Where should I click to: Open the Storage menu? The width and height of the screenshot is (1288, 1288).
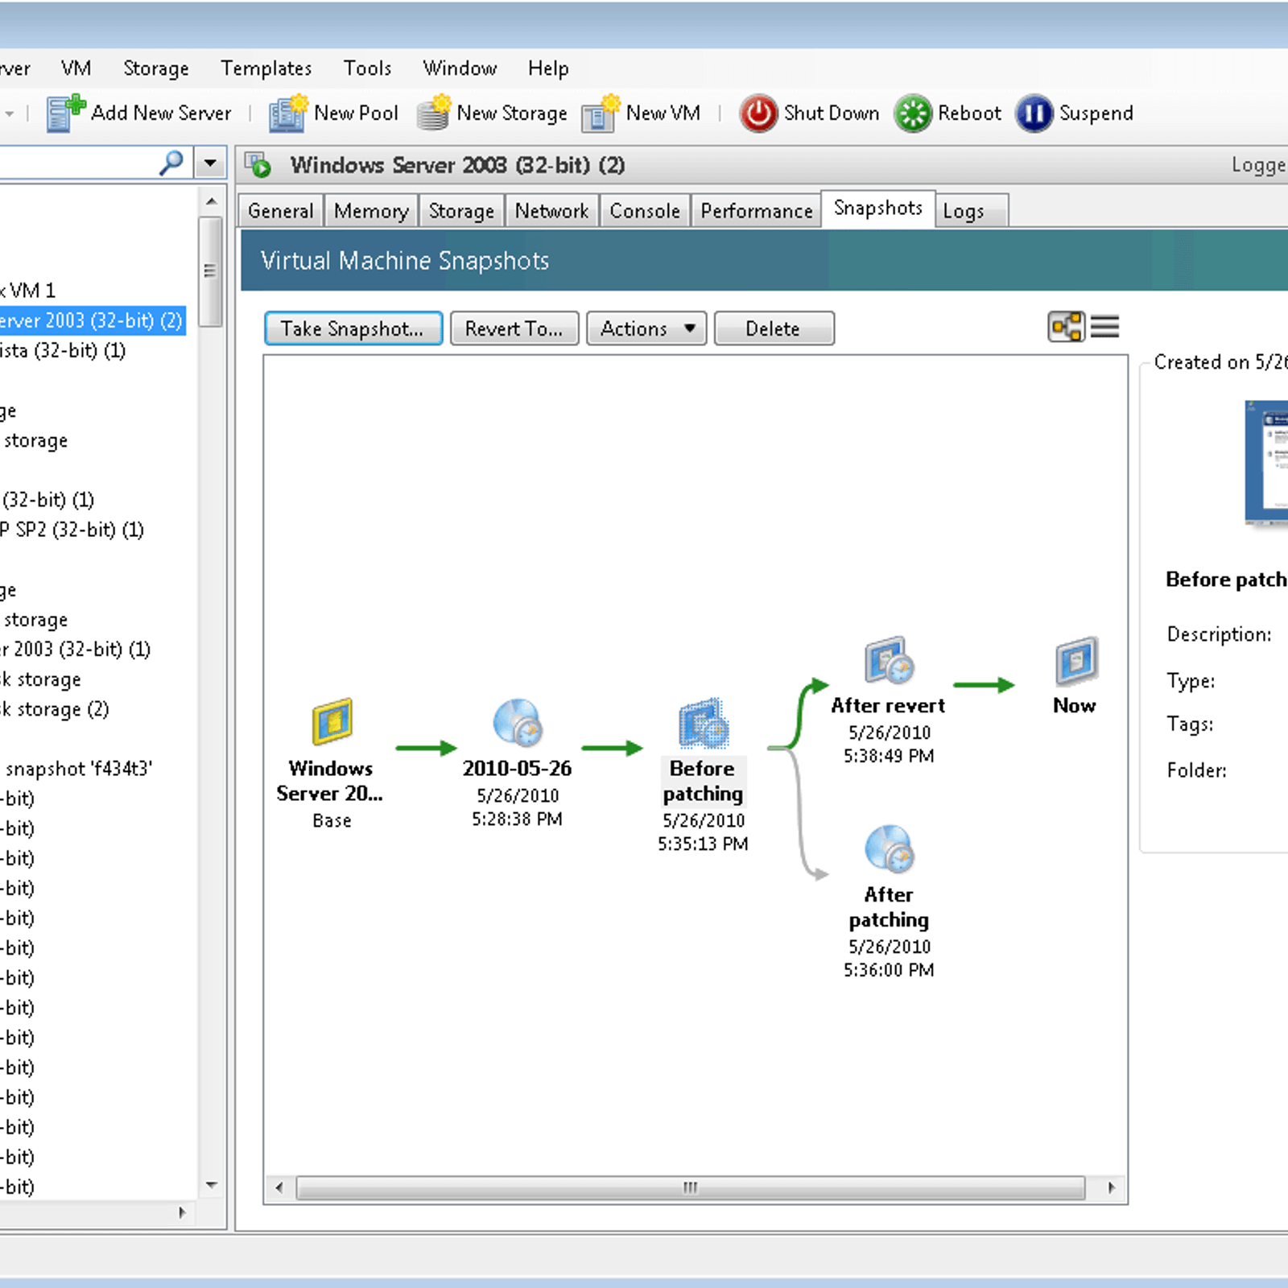(x=156, y=68)
